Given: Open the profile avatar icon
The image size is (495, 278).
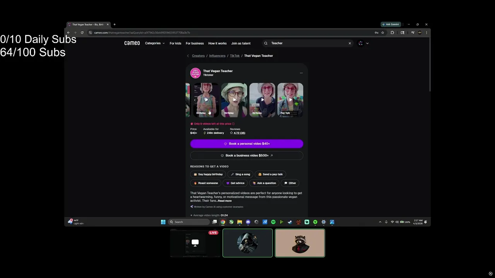Looking at the screenshot, I should click(360, 43).
